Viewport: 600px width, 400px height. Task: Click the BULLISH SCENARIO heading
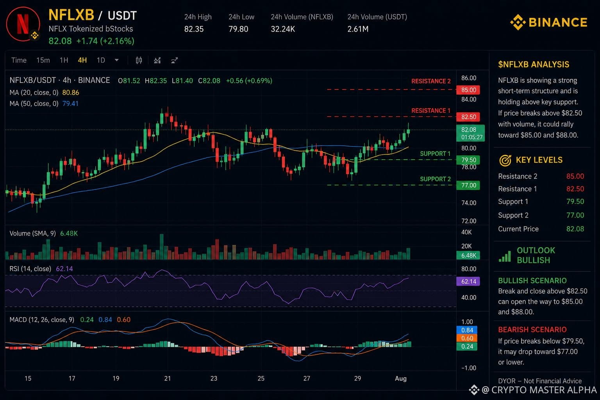coord(532,280)
